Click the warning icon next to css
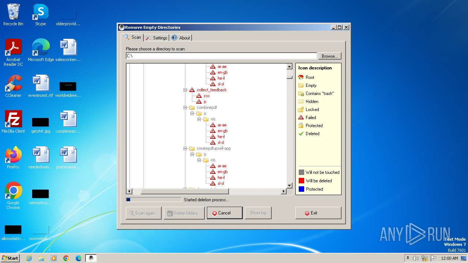The image size is (468, 263). point(199,96)
